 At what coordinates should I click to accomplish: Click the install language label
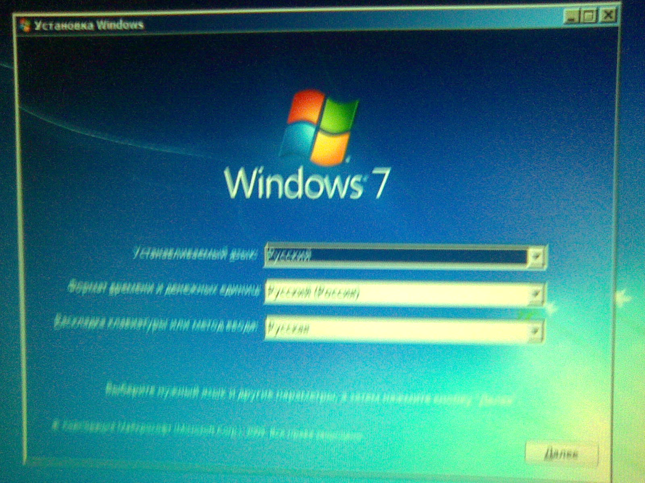tap(195, 254)
